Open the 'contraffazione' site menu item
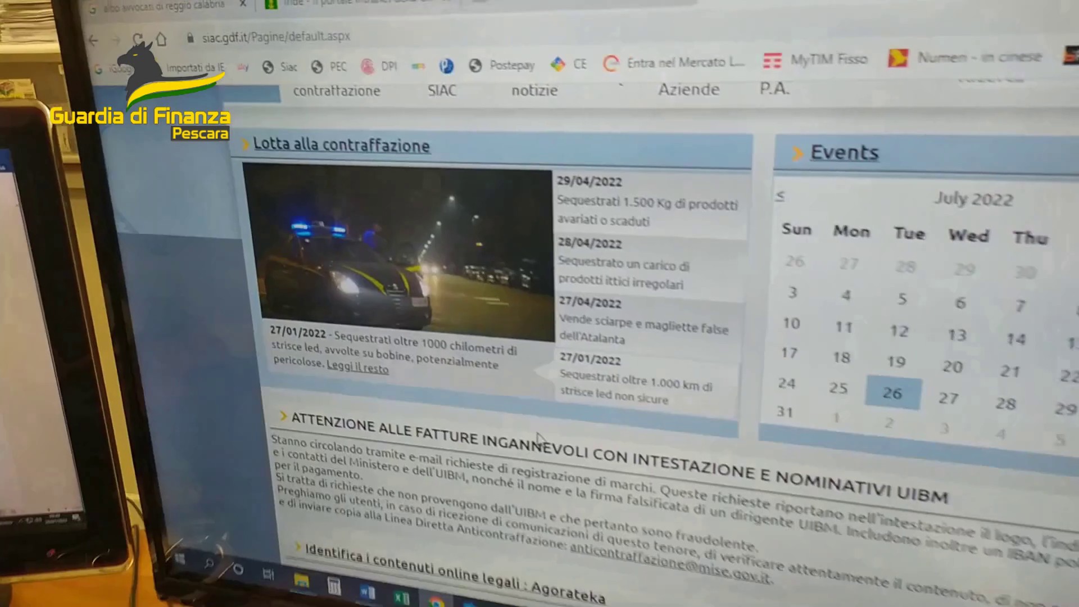Image resolution: width=1079 pixels, height=607 pixels. tap(337, 91)
